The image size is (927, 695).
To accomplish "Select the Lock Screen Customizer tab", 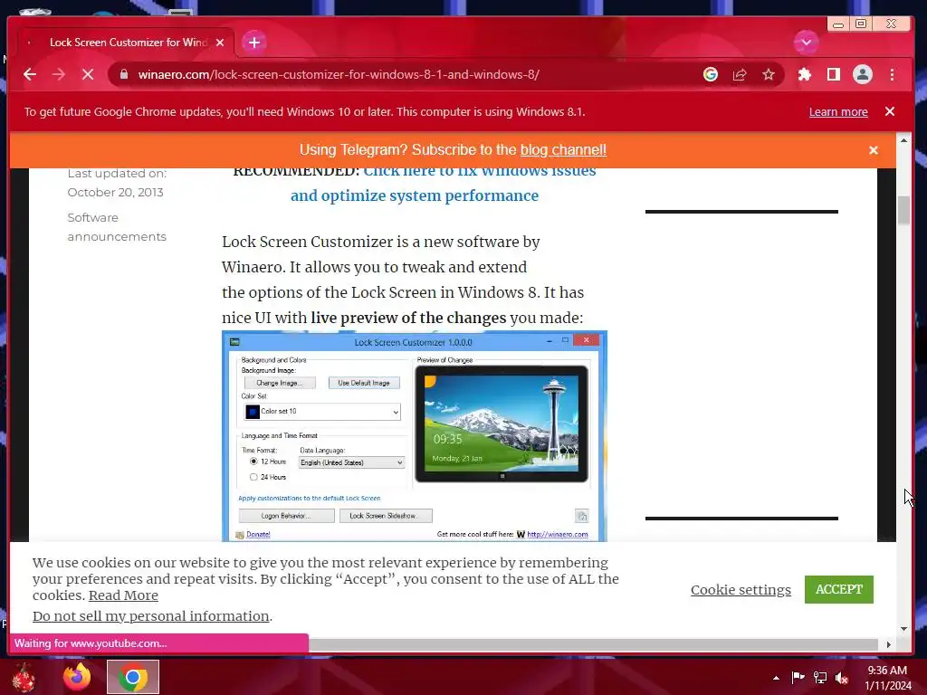I will click(x=128, y=43).
